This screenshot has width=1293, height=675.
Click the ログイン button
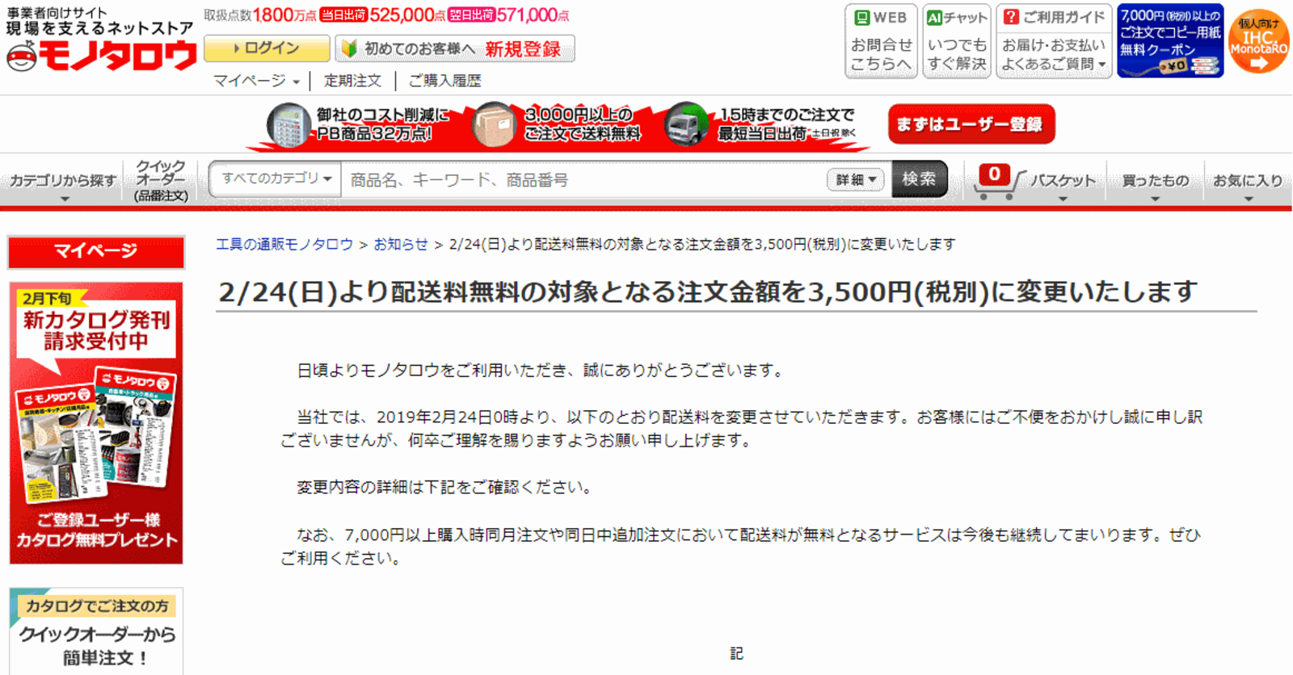(267, 48)
